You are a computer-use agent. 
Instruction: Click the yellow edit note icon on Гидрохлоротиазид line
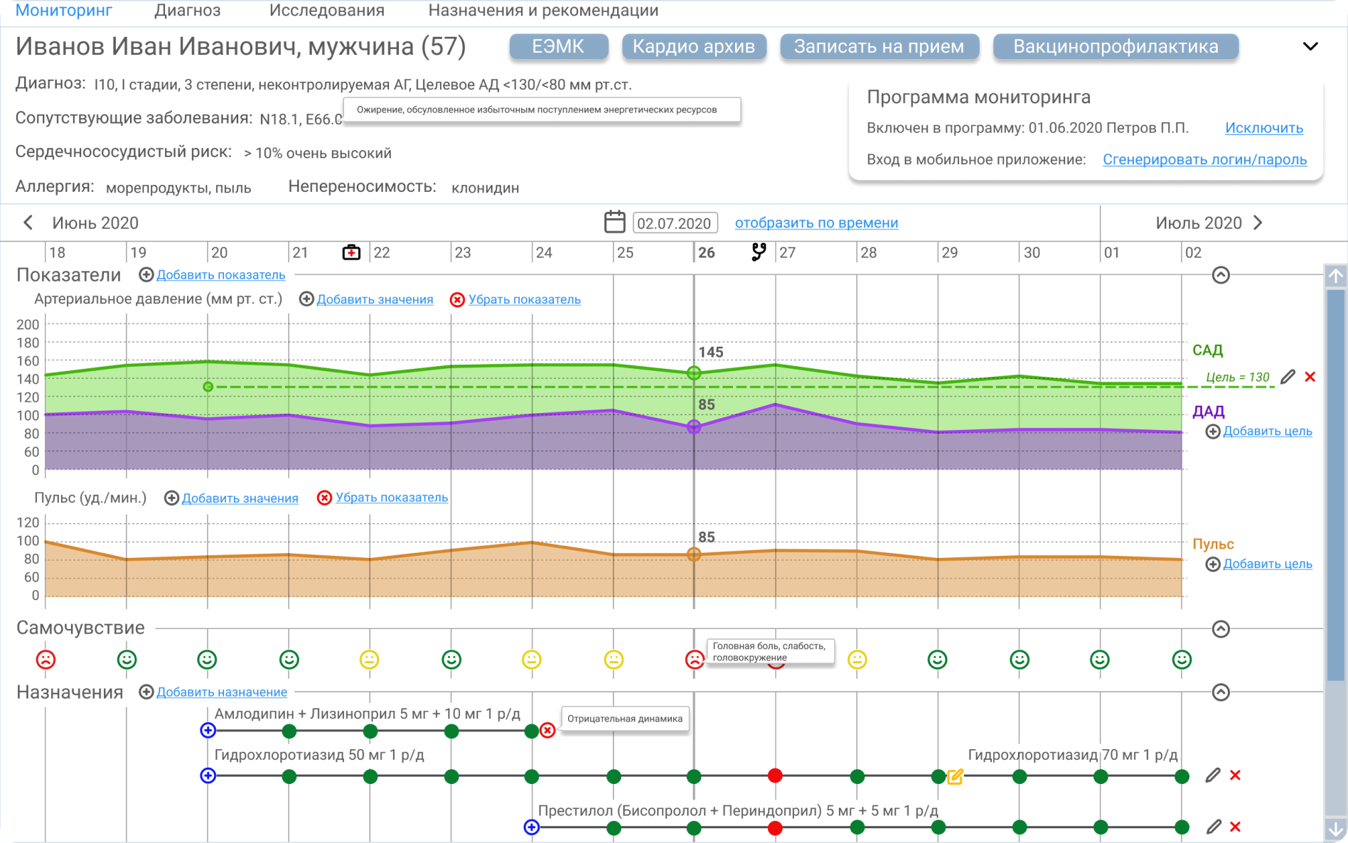tap(956, 776)
